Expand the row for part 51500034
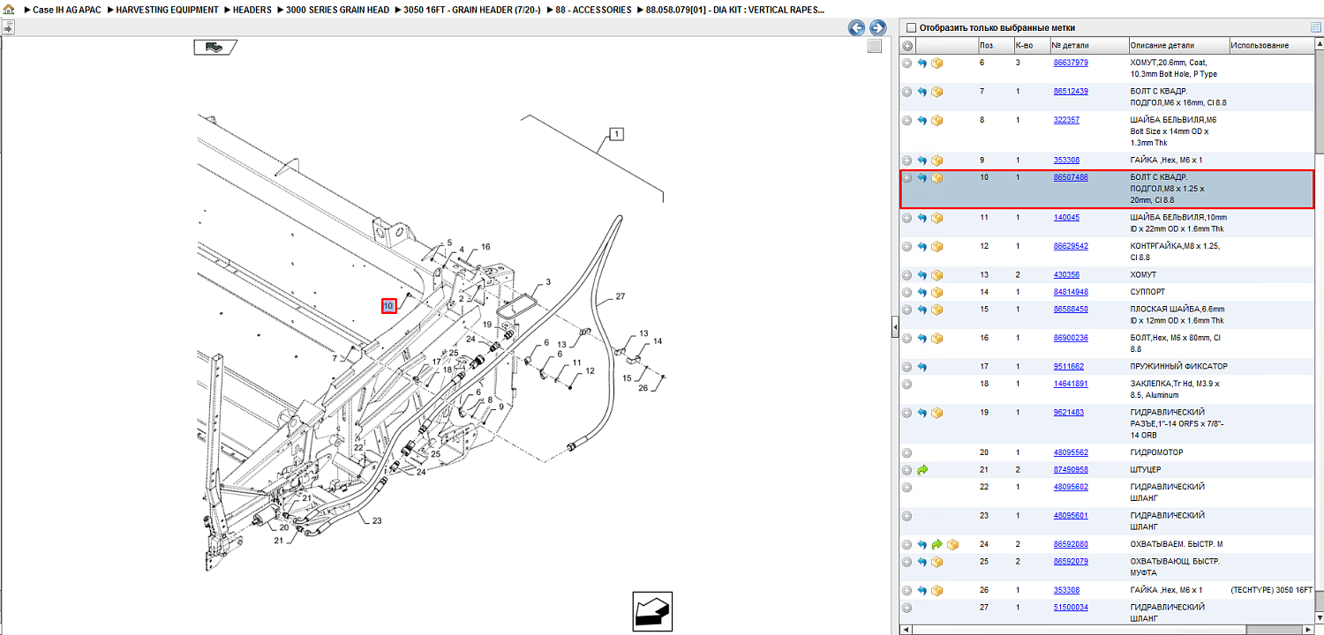This screenshot has width=1324, height=635. tap(906, 608)
